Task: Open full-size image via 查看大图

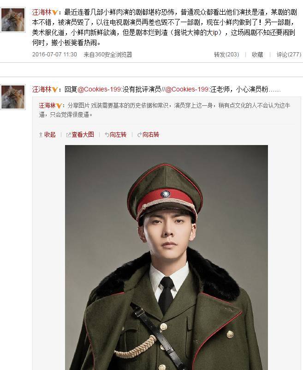Action: (83, 134)
